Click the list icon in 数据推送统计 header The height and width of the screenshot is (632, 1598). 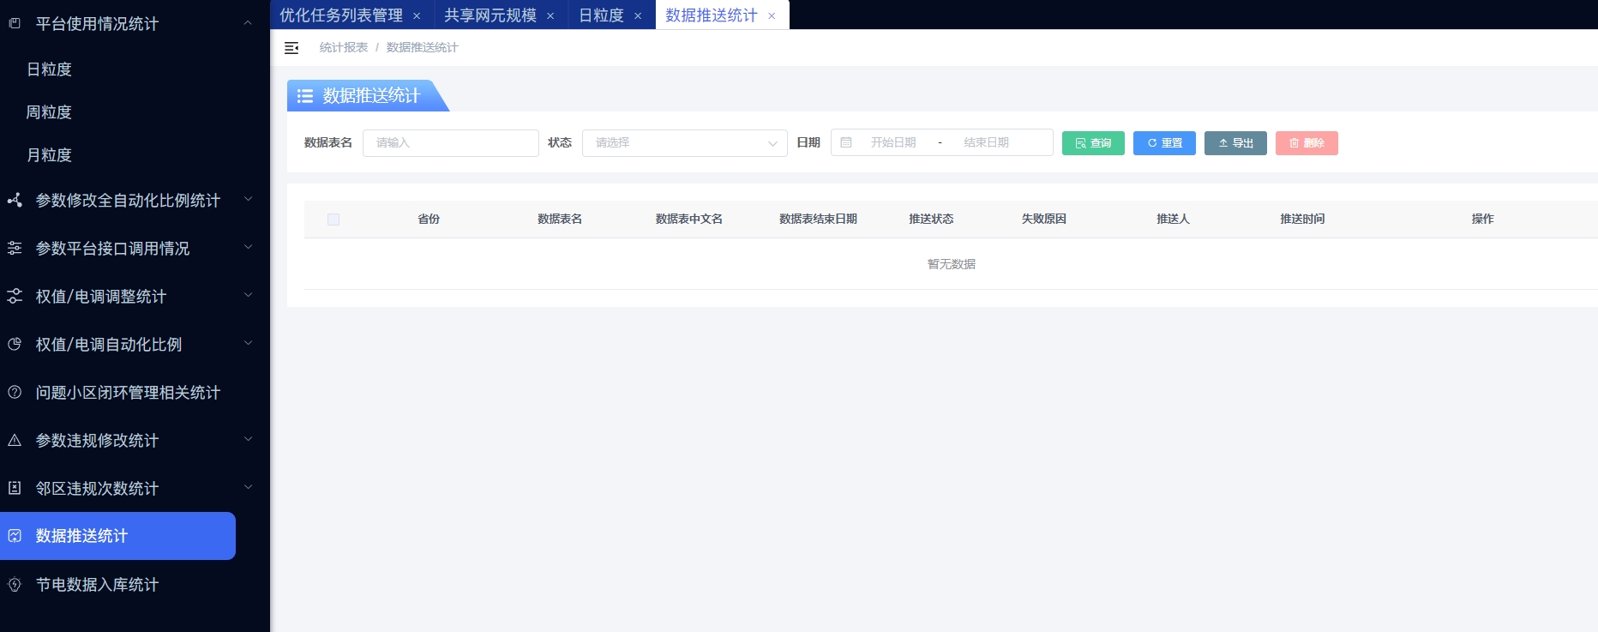point(305,96)
